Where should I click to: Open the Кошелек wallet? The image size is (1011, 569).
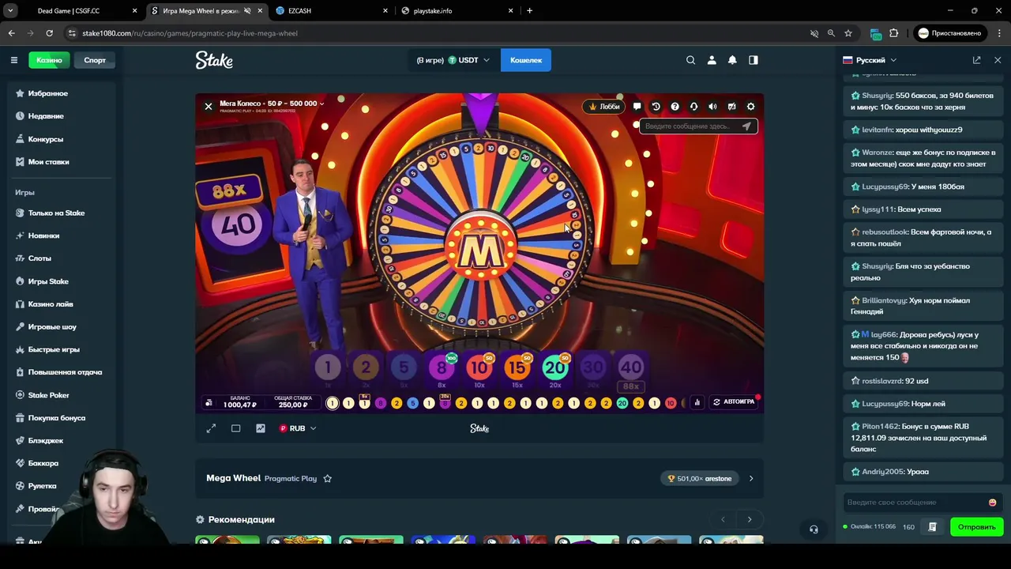526,60
